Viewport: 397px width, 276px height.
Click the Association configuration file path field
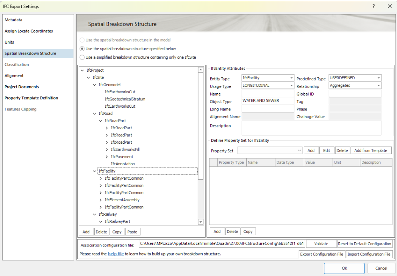tap(222, 243)
